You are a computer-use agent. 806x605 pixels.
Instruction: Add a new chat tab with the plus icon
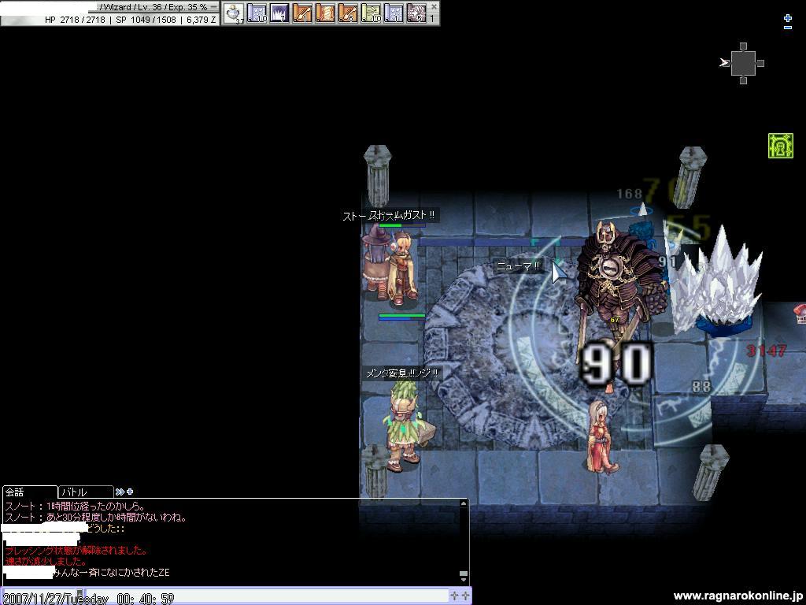click(x=130, y=492)
